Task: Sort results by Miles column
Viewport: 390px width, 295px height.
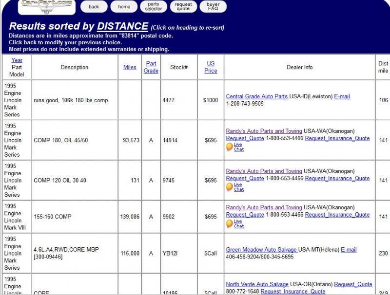Action: pos(130,67)
